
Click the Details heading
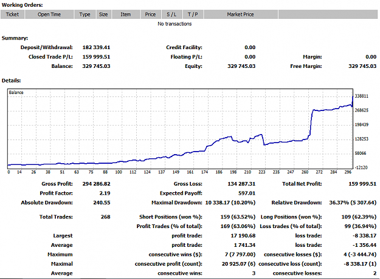pos(11,81)
